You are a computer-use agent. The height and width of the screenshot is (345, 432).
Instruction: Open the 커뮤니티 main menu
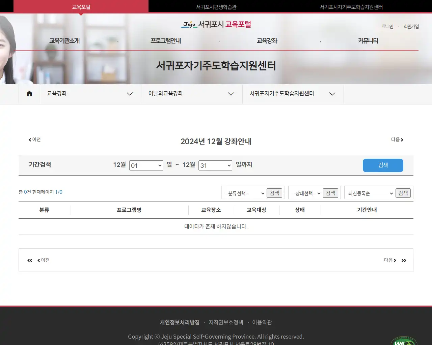coord(368,41)
